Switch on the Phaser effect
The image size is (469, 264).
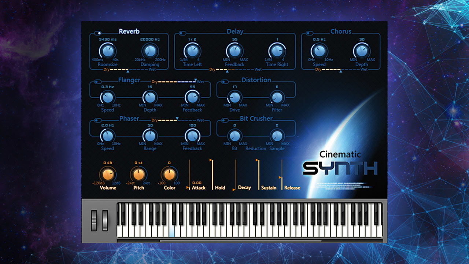(x=97, y=120)
